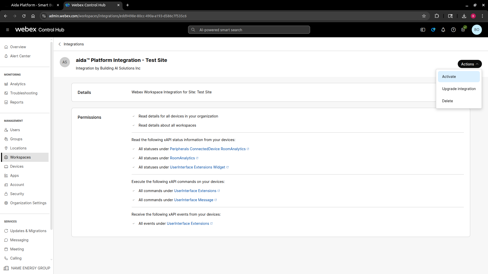The height and width of the screenshot is (274, 488).
Task: Collapse the Actions dropdown button
Action: 469,64
